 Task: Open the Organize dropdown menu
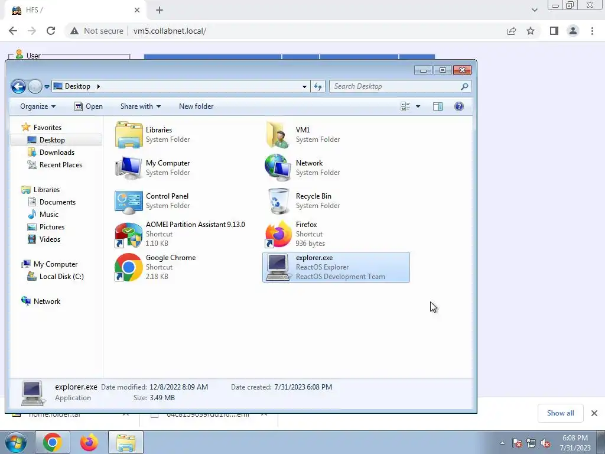tap(38, 106)
